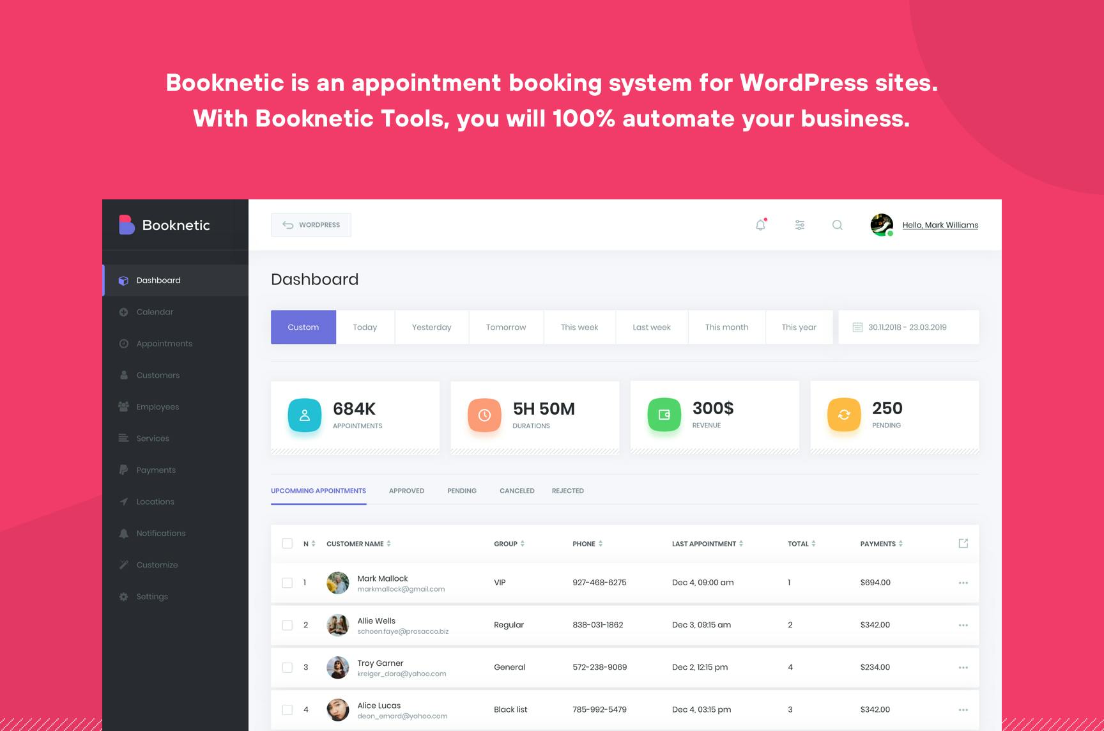The height and width of the screenshot is (731, 1104).
Task: Click the Dashboard cube icon in sidebar
Action: (x=123, y=281)
